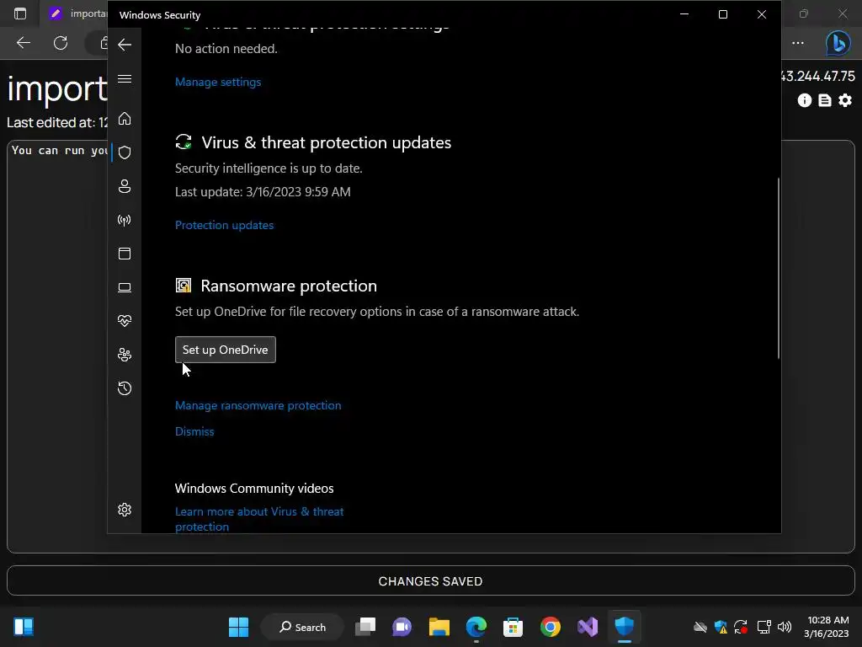The image size is (862, 647).
Task: Open Protection history clock icon
Action: tap(125, 388)
